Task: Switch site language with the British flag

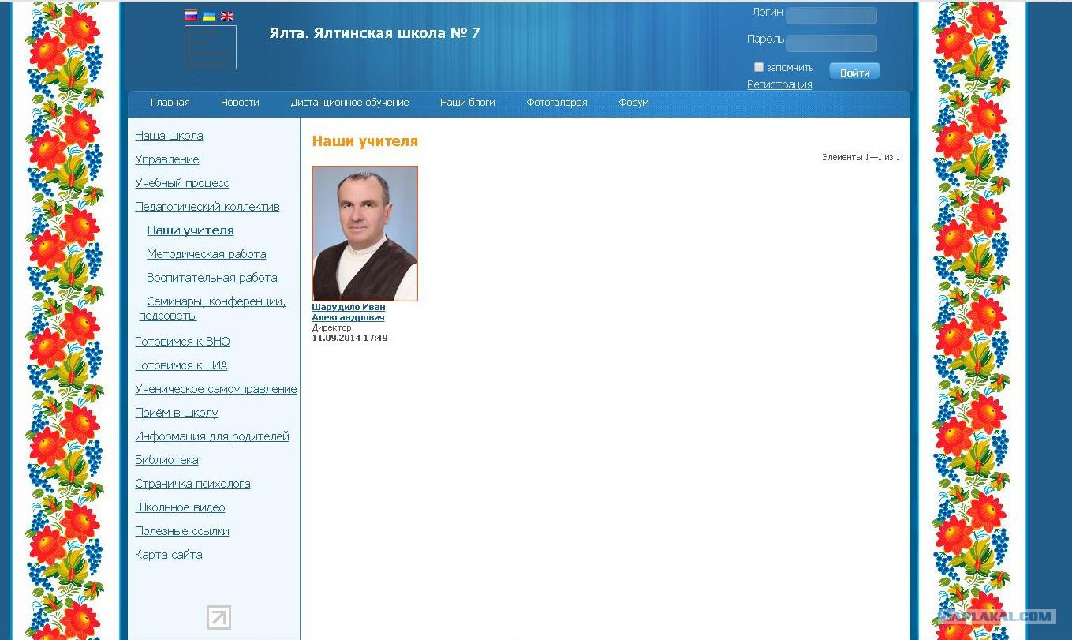Action: [x=227, y=16]
